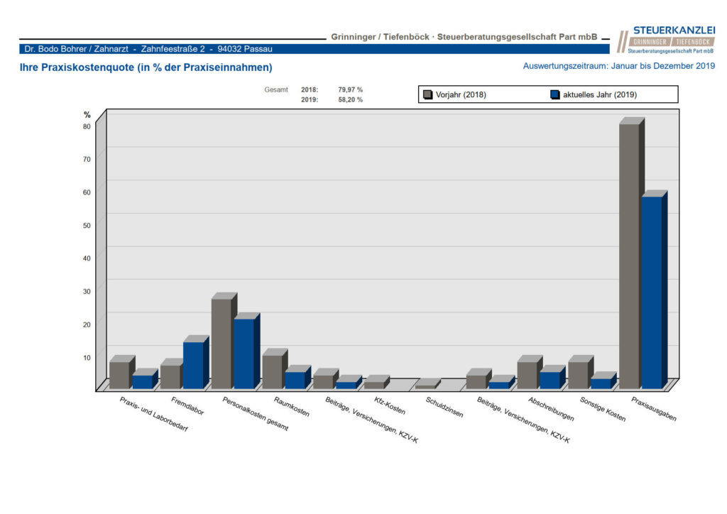Viewport: 727px width, 514px height.
Task: Click the 2018 total value 79,97 %
Action: [x=351, y=90]
